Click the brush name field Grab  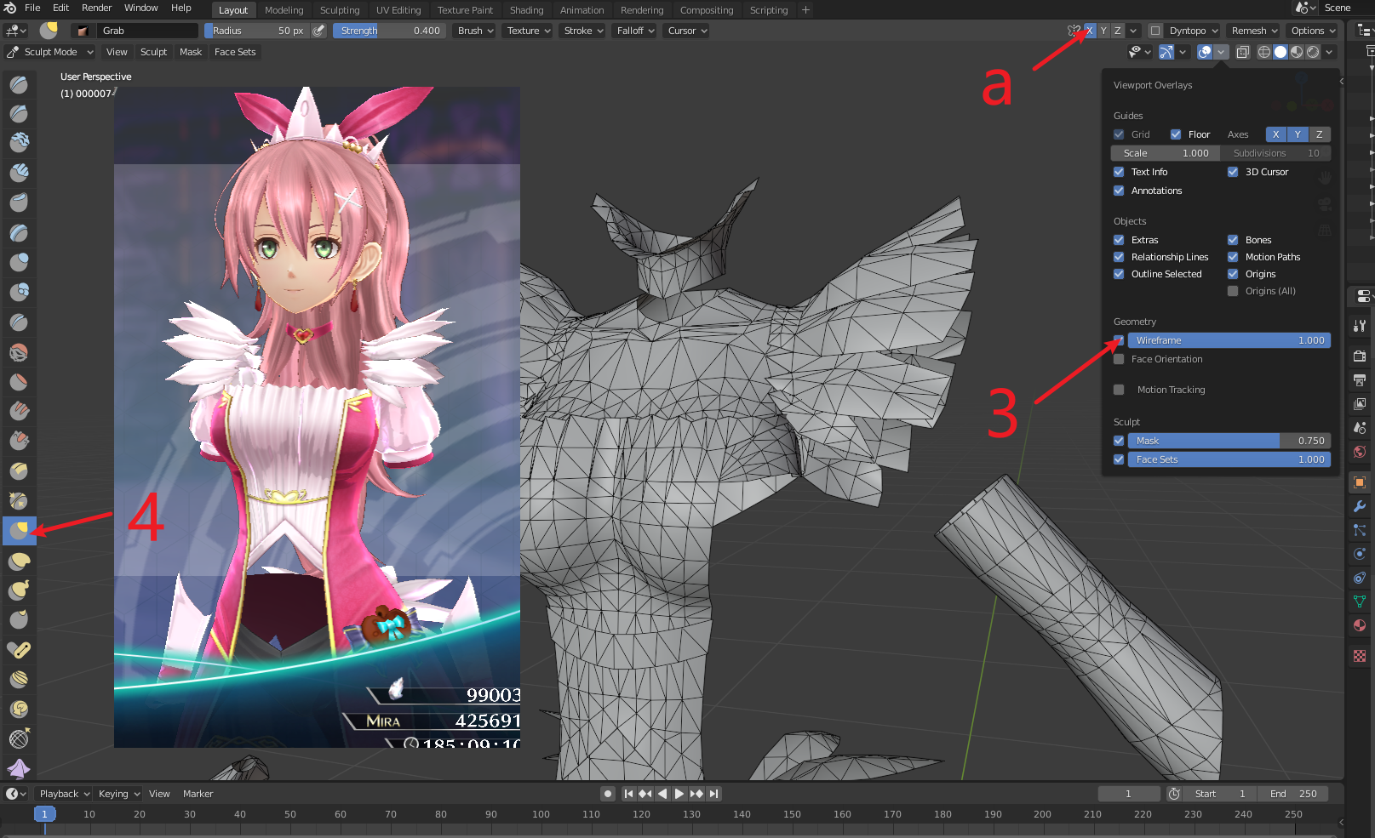pos(148,31)
